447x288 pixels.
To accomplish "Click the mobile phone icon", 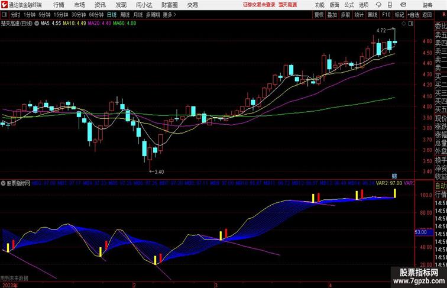I will [x=390, y=5].
